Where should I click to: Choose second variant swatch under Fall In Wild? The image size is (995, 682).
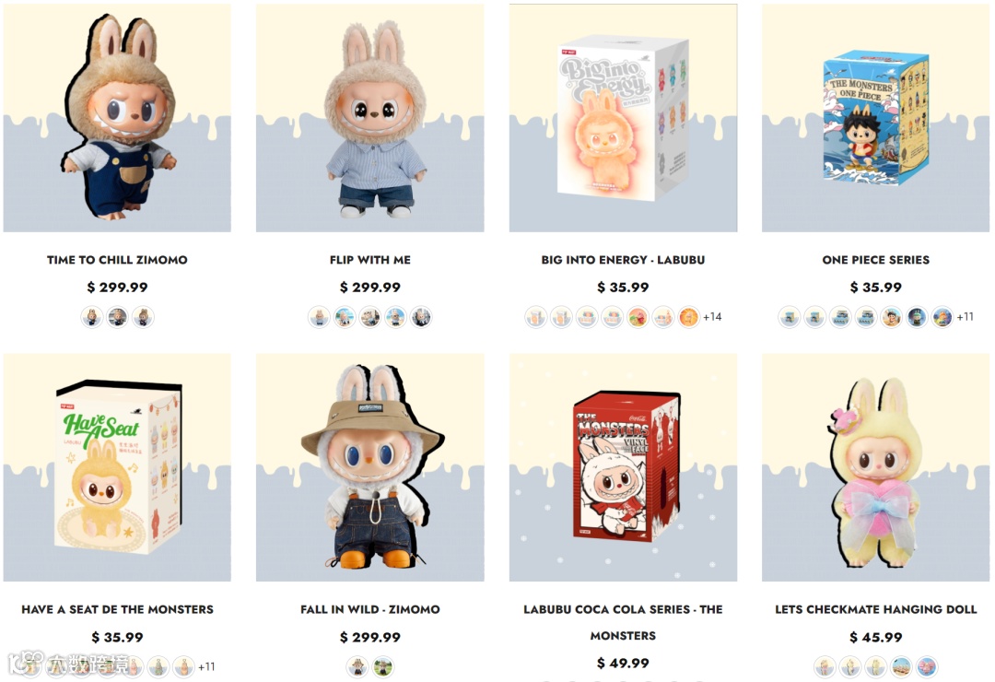[383, 666]
